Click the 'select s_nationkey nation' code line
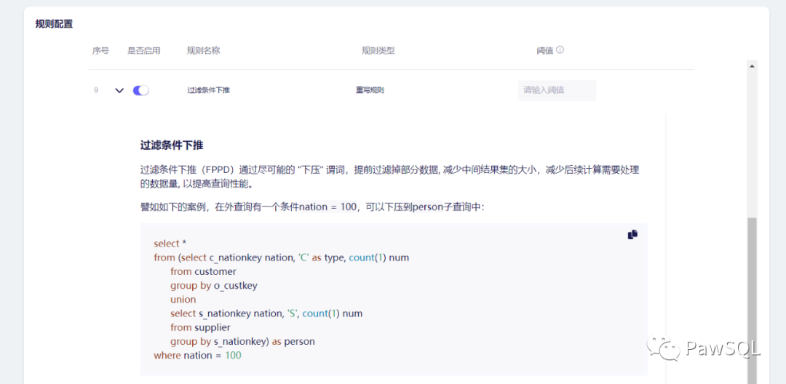Image resolution: width=786 pixels, height=384 pixels. (x=266, y=313)
